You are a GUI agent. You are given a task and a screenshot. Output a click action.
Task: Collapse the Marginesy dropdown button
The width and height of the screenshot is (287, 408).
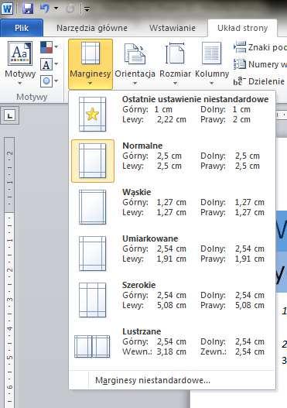[91, 64]
